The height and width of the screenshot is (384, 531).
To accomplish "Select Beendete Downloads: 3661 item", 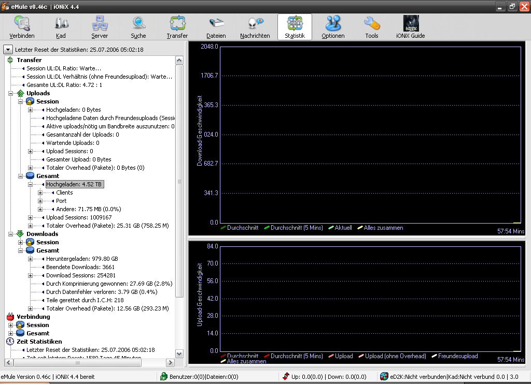I will click(x=80, y=267).
